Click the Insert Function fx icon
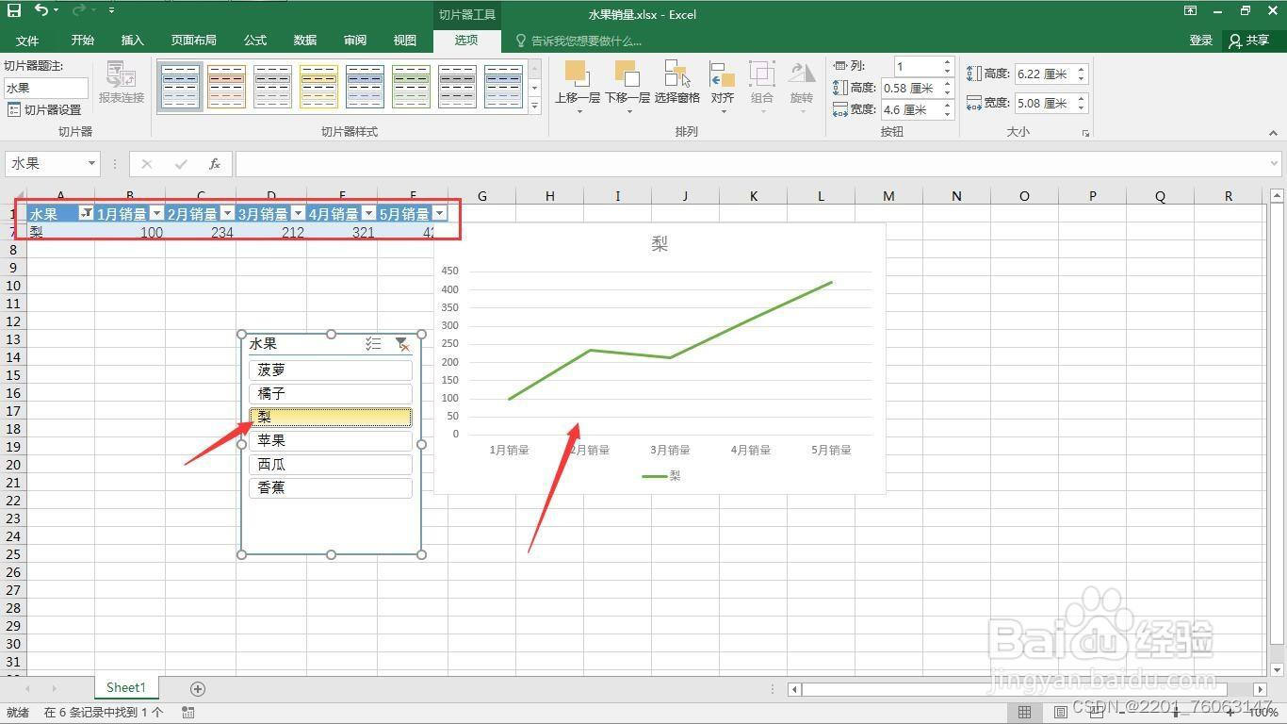1287x724 pixels. coord(215,163)
